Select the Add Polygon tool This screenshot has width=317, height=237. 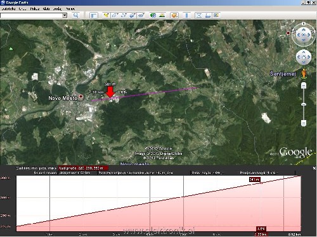click(x=115, y=15)
